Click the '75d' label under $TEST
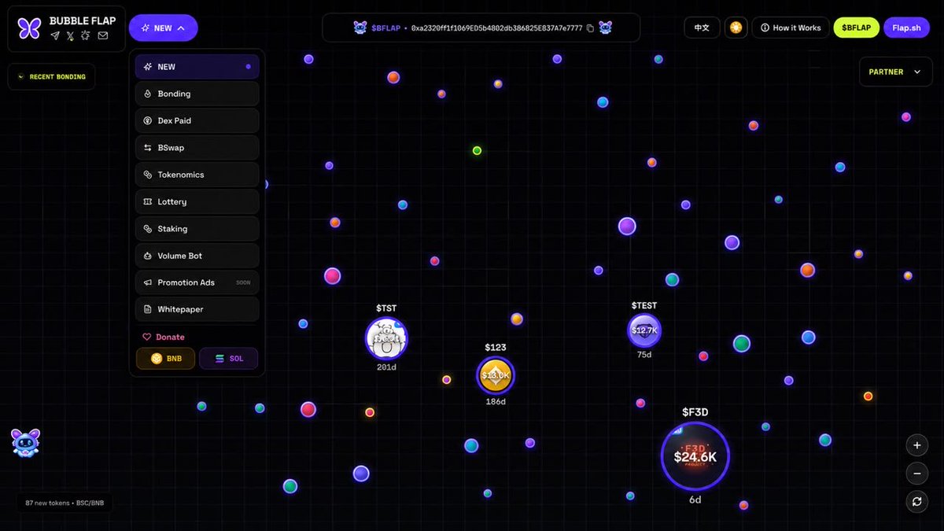 click(x=644, y=355)
